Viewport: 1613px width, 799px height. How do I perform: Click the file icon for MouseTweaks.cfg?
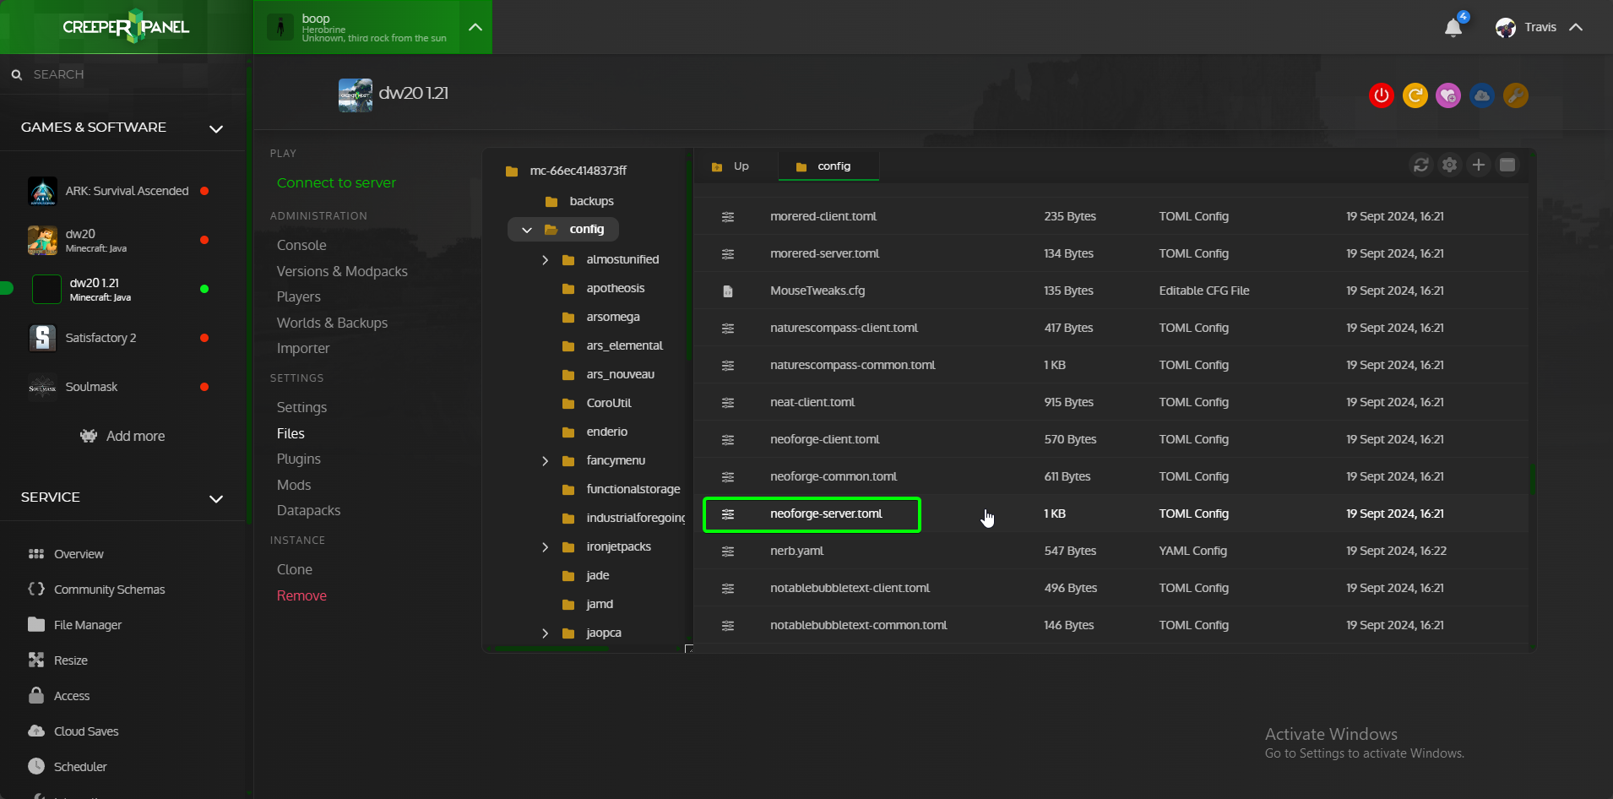[x=728, y=291]
